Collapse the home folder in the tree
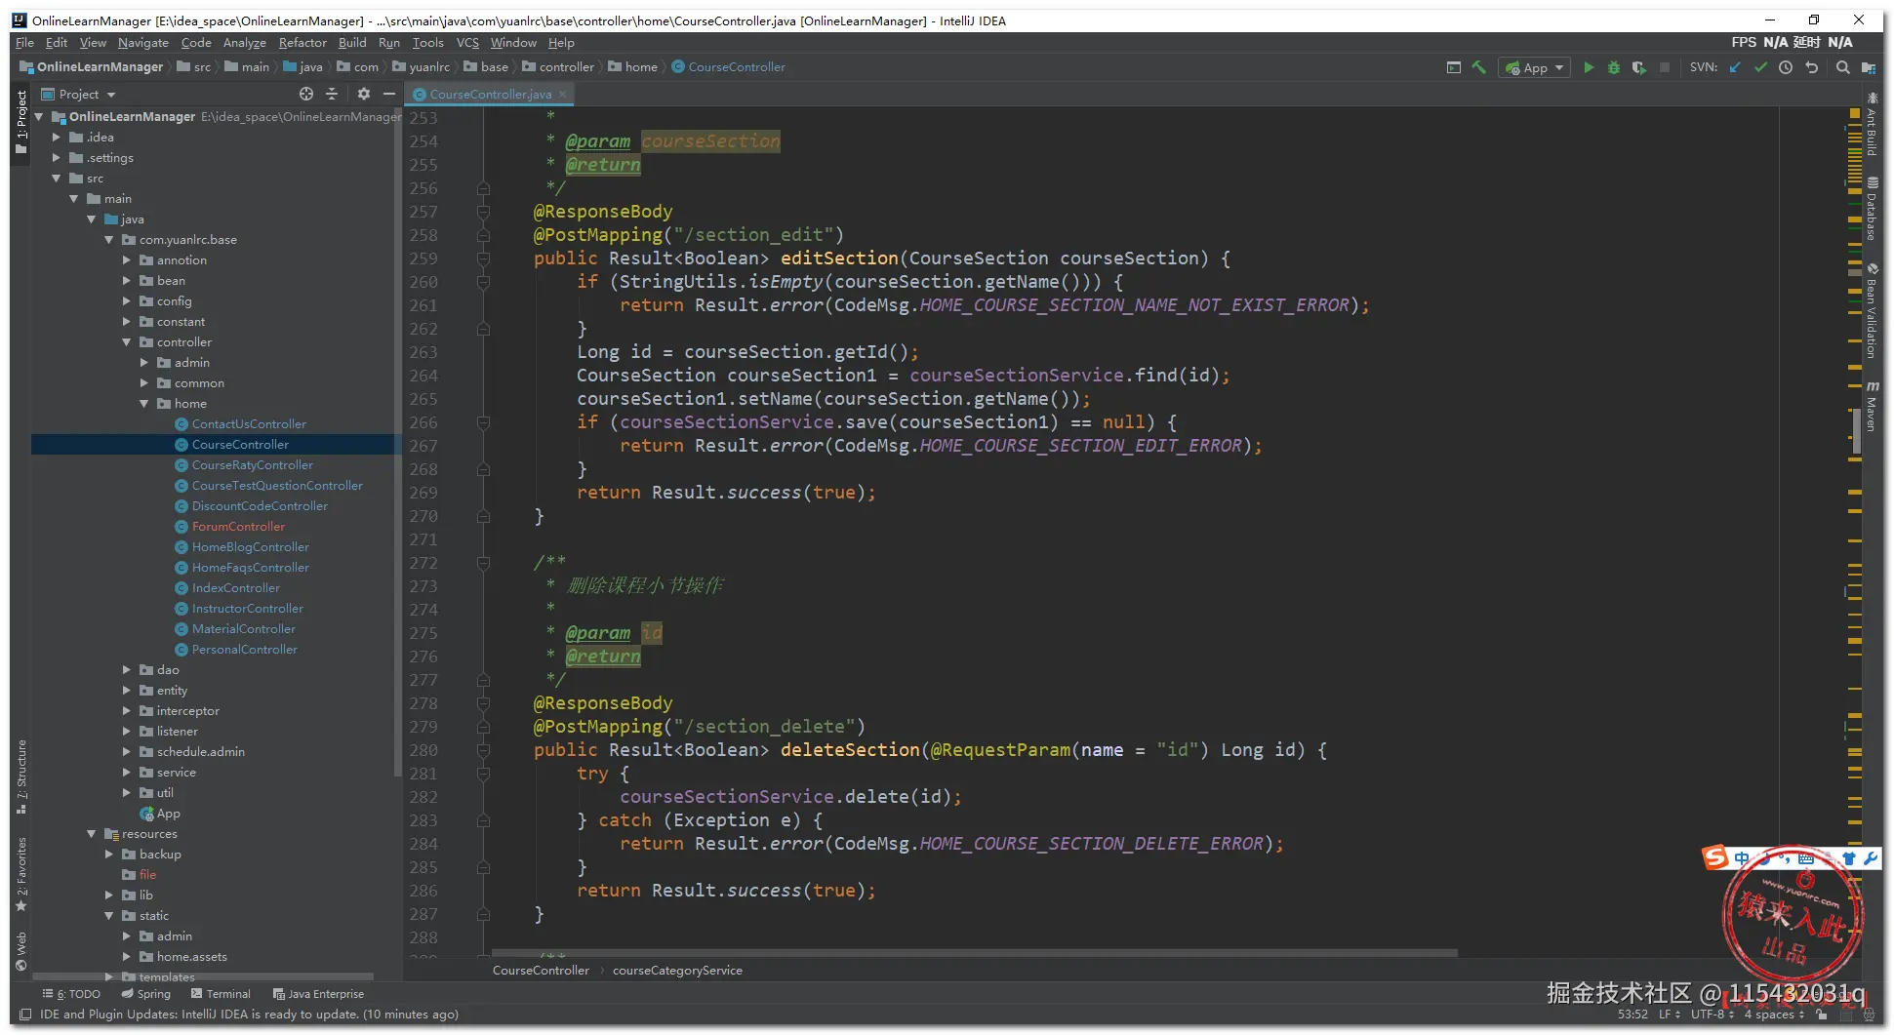Screen dimensions: 1894x1035 click(144, 404)
